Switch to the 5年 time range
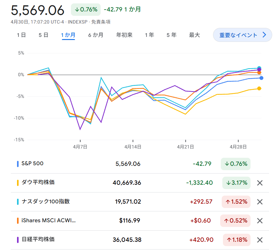Viewport: 279px width, 252px height. tap(172, 35)
